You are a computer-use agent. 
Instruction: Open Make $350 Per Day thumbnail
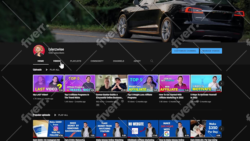tap(206, 128)
